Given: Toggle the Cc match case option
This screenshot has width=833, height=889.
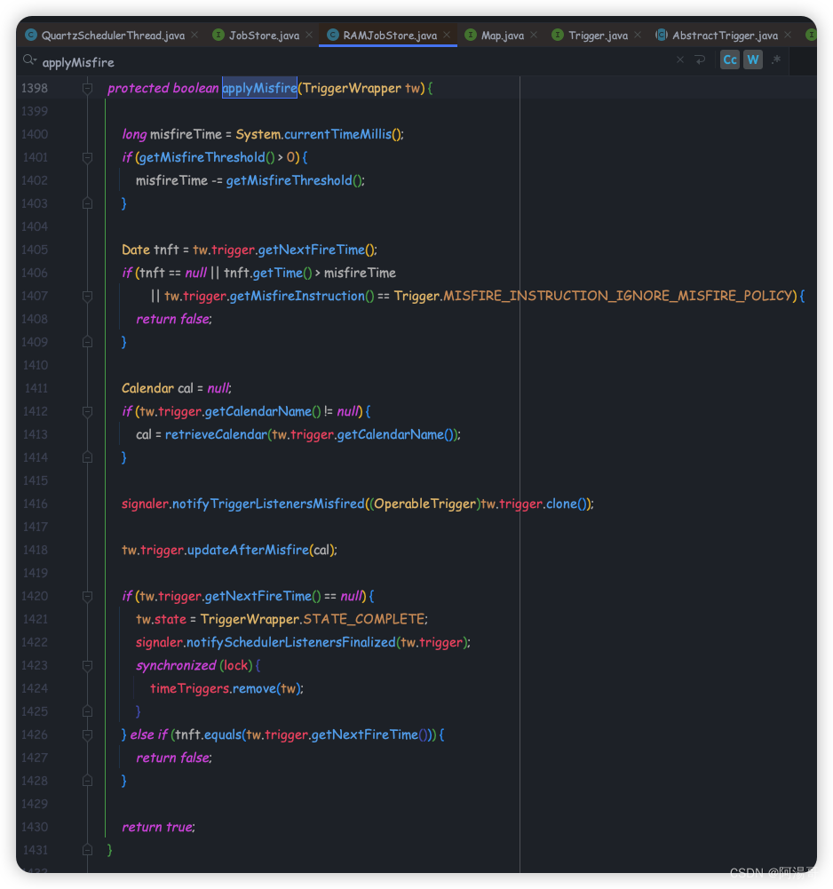Looking at the screenshot, I should (x=729, y=61).
